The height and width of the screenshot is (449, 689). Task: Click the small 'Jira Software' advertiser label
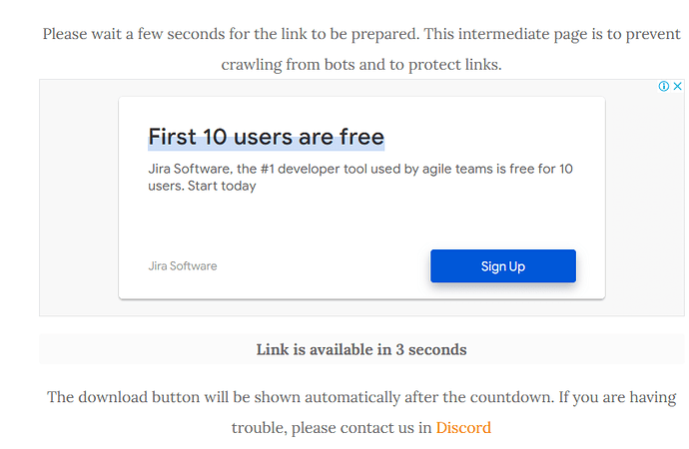tap(183, 266)
